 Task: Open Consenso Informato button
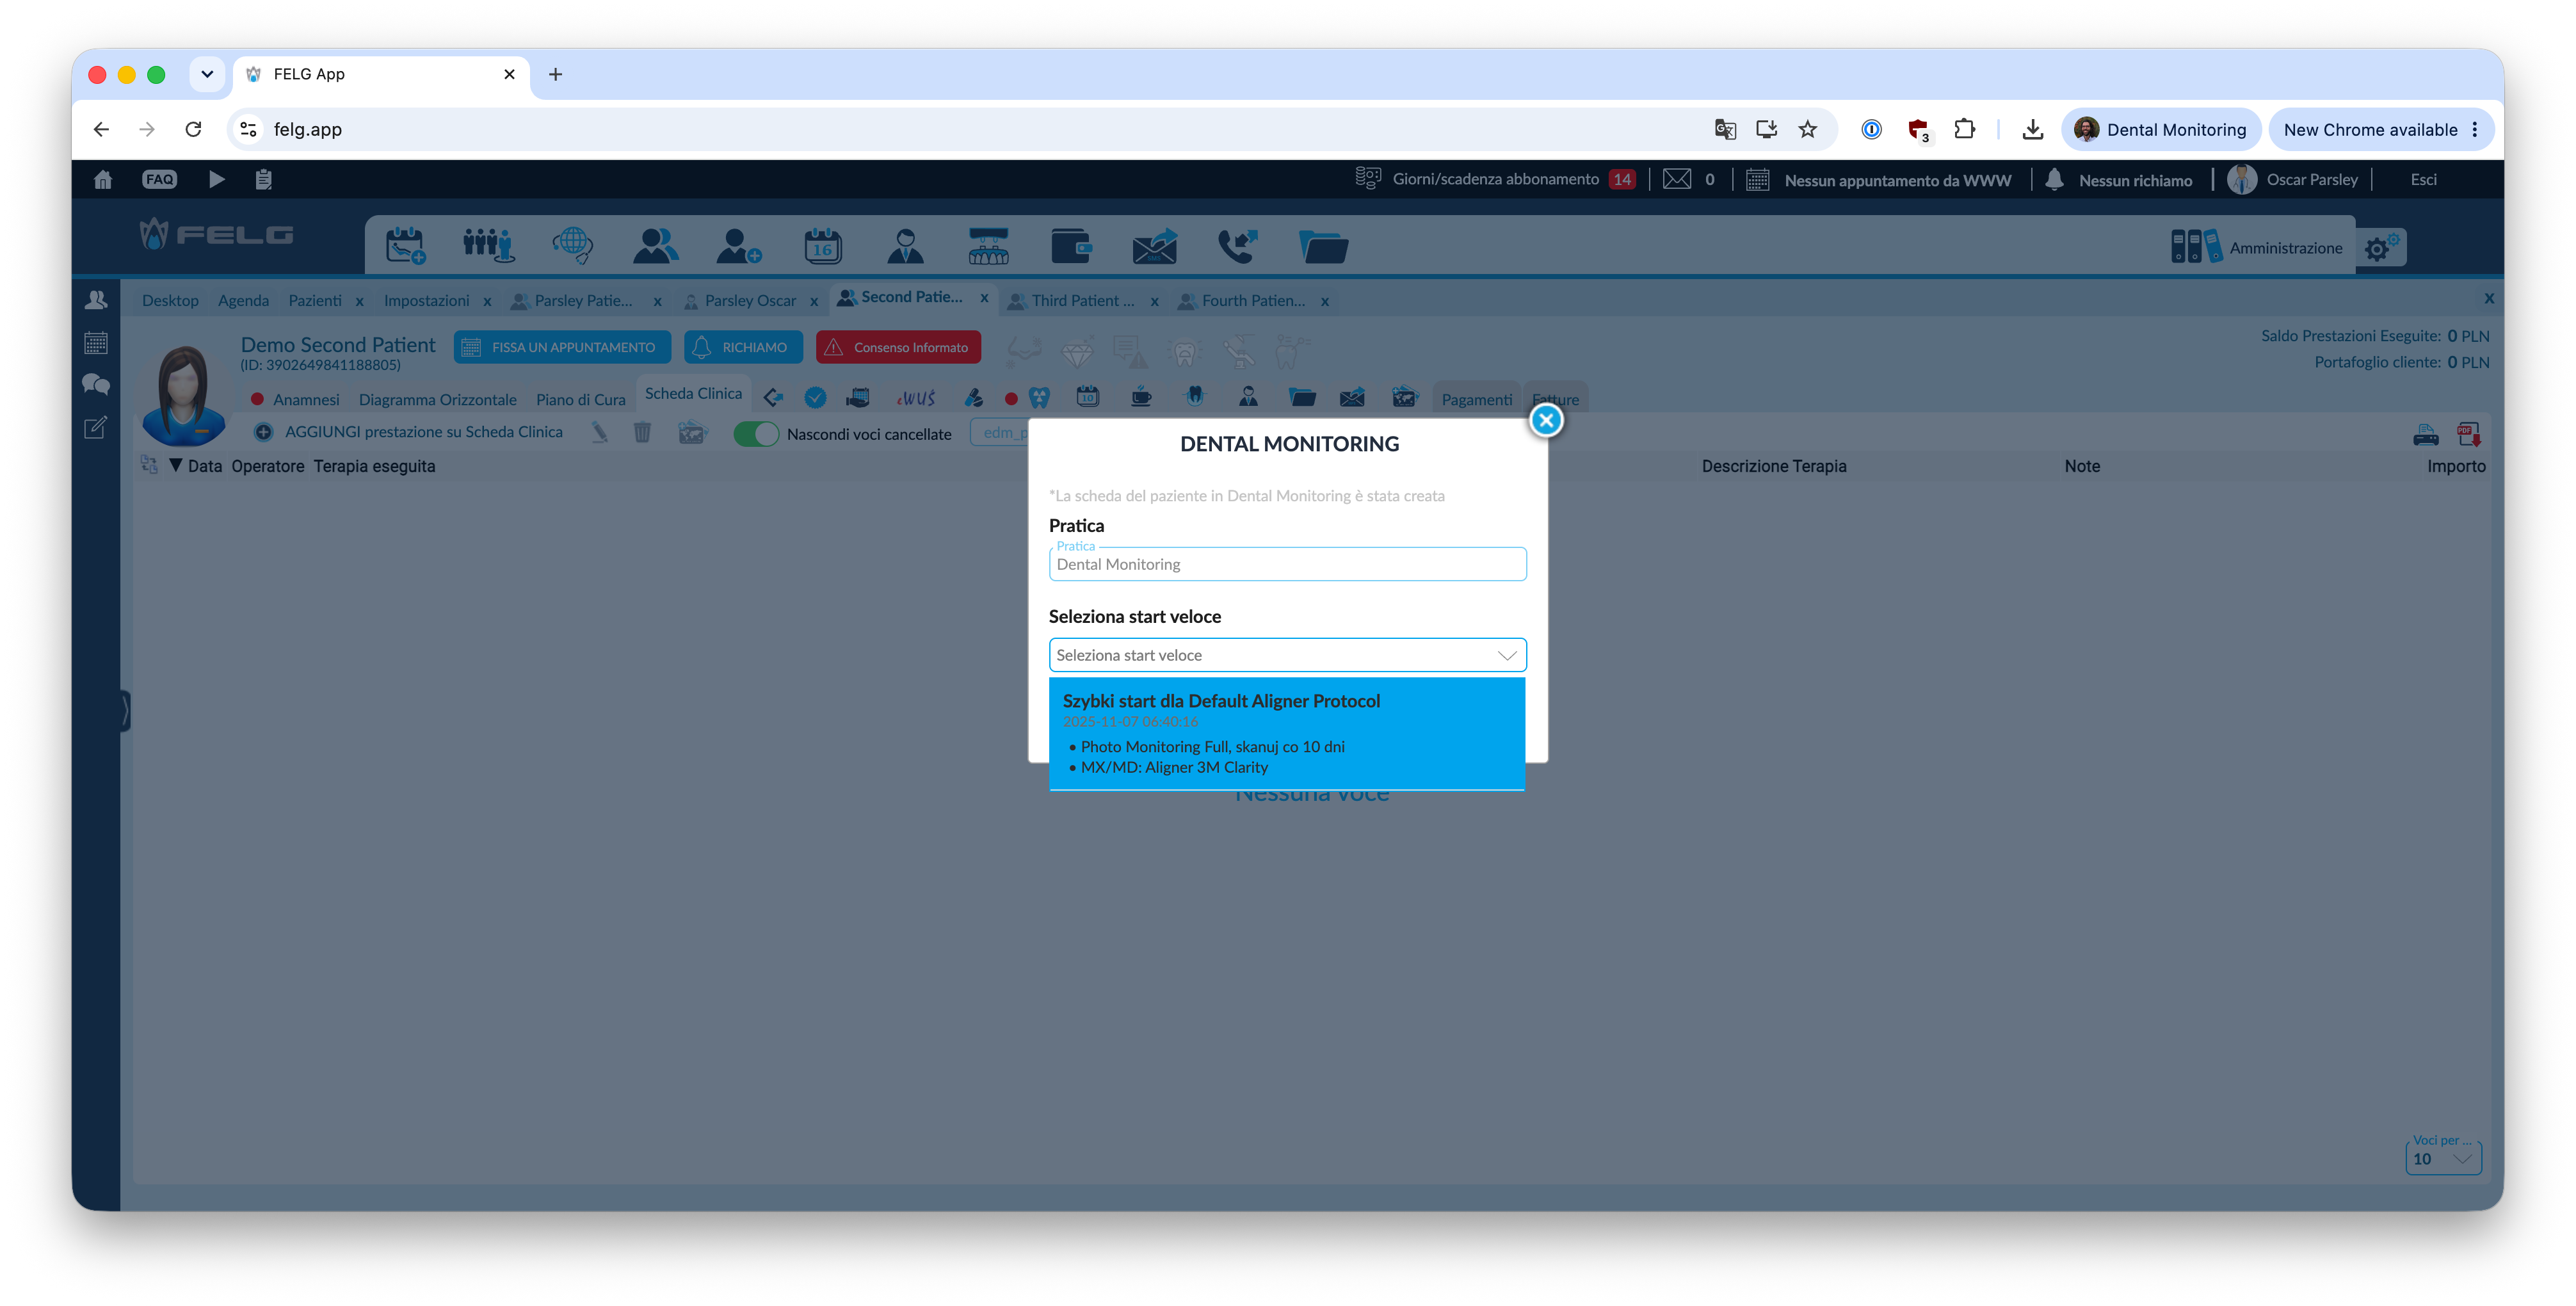click(x=898, y=347)
